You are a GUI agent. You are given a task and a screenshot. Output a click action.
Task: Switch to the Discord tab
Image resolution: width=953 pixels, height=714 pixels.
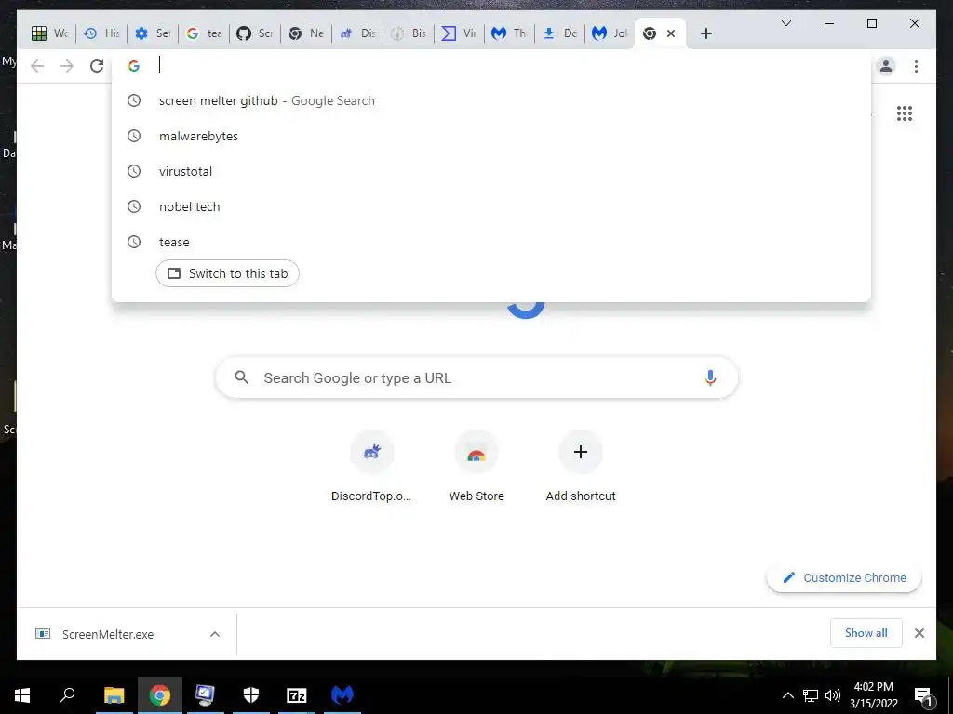[x=356, y=33]
